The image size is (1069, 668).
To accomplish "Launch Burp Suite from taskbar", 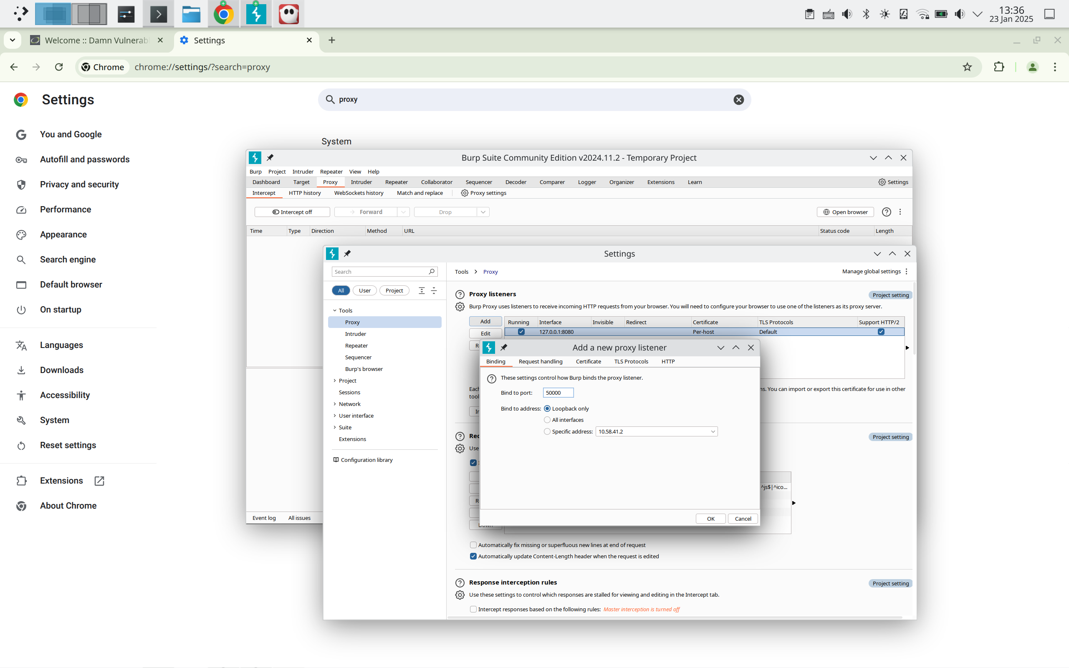I will click(x=256, y=14).
